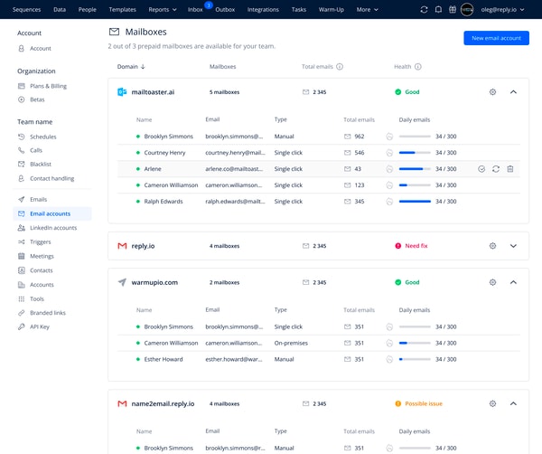The width and height of the screenshot is (542, 454).
Task: Click Total emails info icon
Action: pos(340,66)
